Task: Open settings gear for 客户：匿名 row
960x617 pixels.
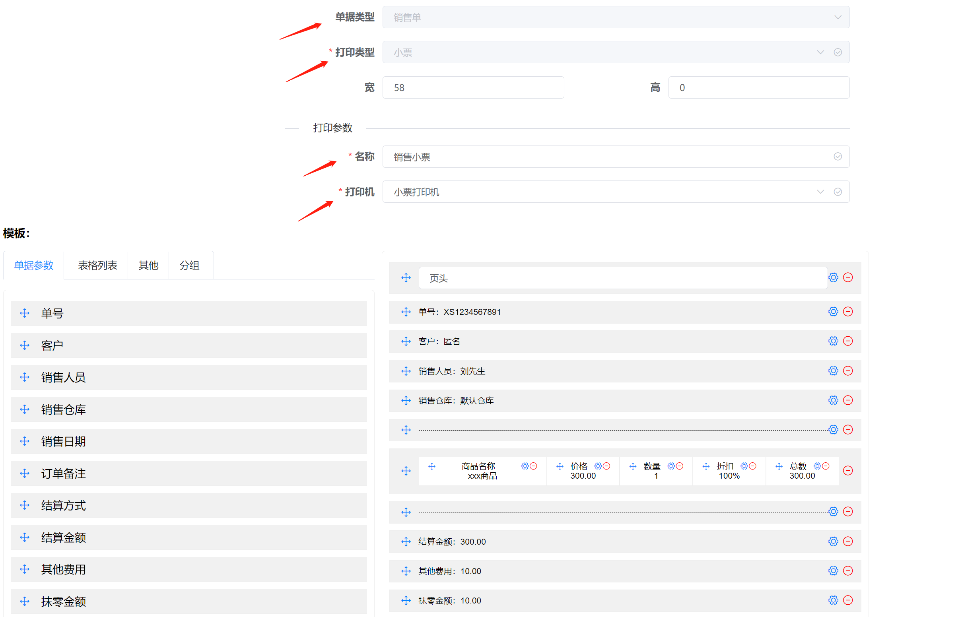Action: 833,341
